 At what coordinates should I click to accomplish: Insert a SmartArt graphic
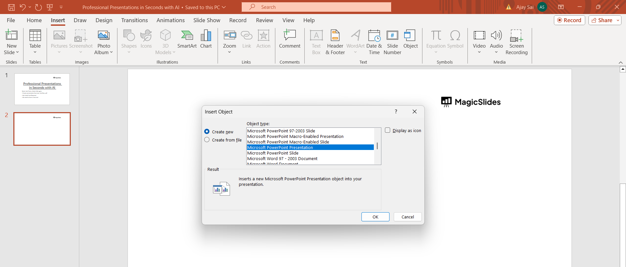(x=187, y=39)
